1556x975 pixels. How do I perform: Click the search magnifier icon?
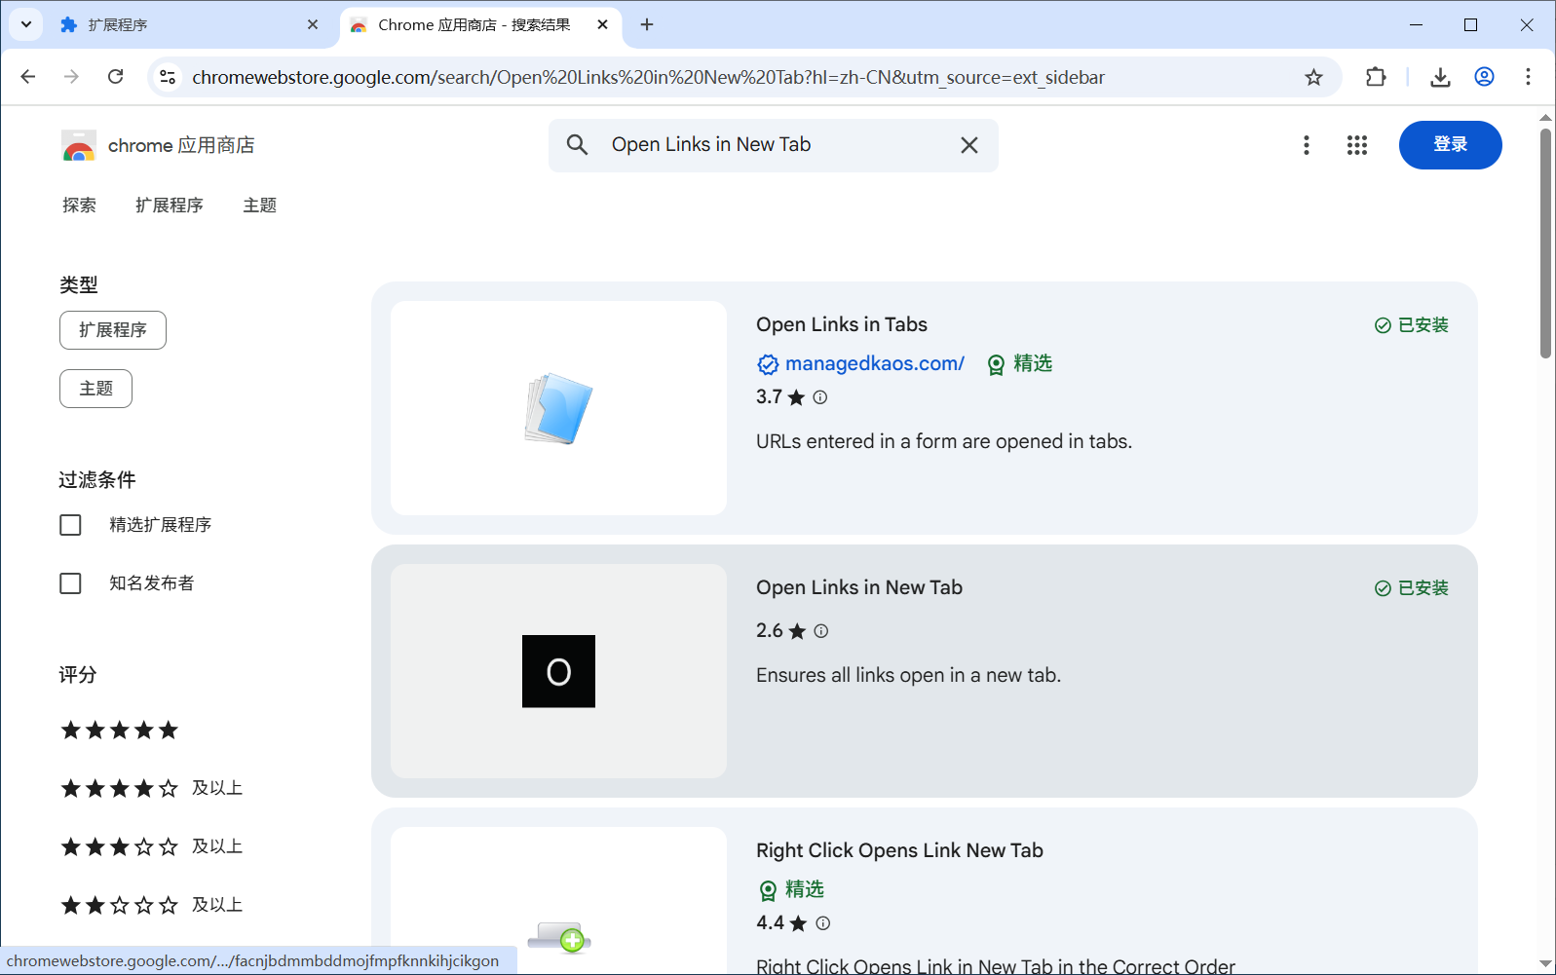(577, 145)
